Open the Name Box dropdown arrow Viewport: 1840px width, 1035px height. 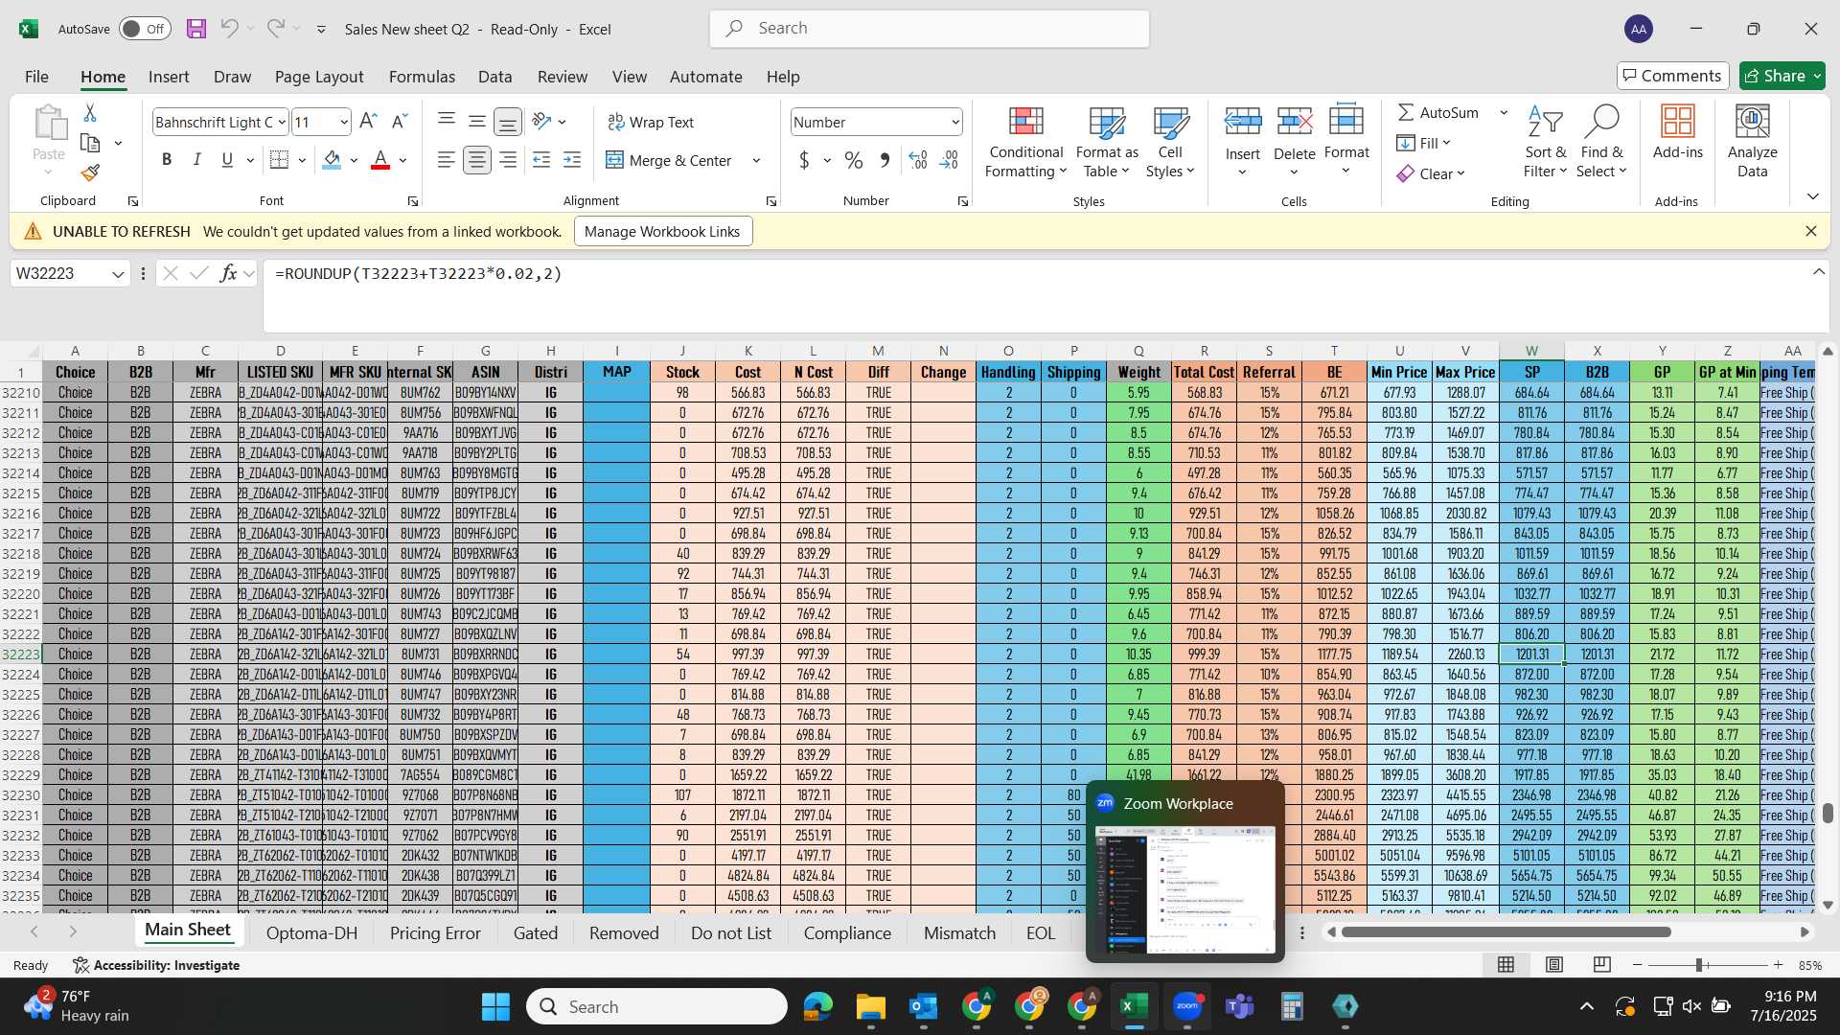coord(118,274)
